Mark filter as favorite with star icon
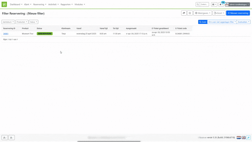 point(190,13)
